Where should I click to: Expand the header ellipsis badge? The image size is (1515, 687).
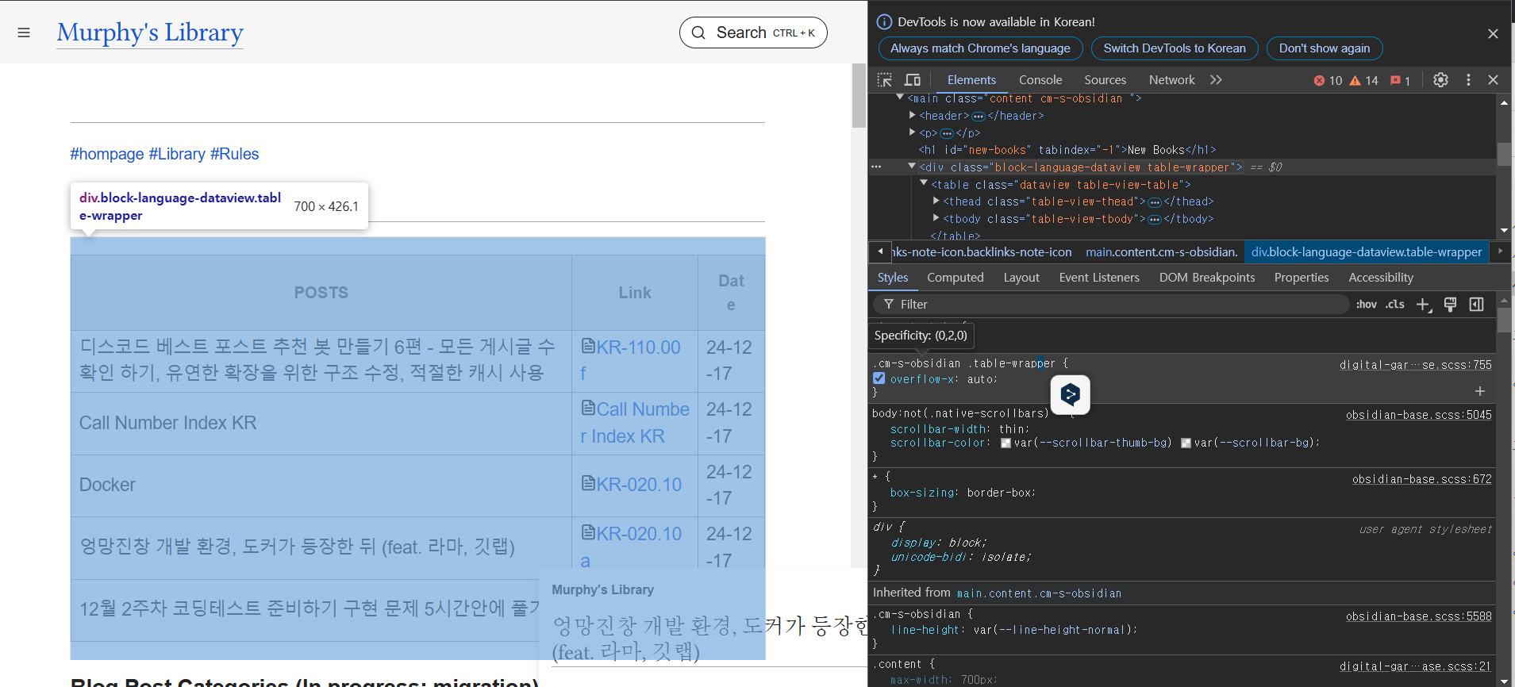[x=979, y=117]
